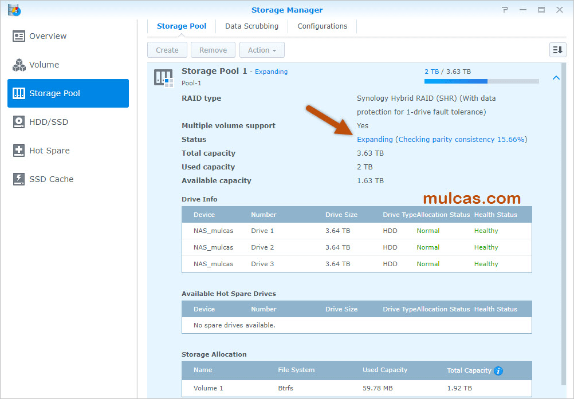The height and width of the screenshot is (399, 574).
Task: Select the HDD/SSD disk icon
Action: (19, 122)
